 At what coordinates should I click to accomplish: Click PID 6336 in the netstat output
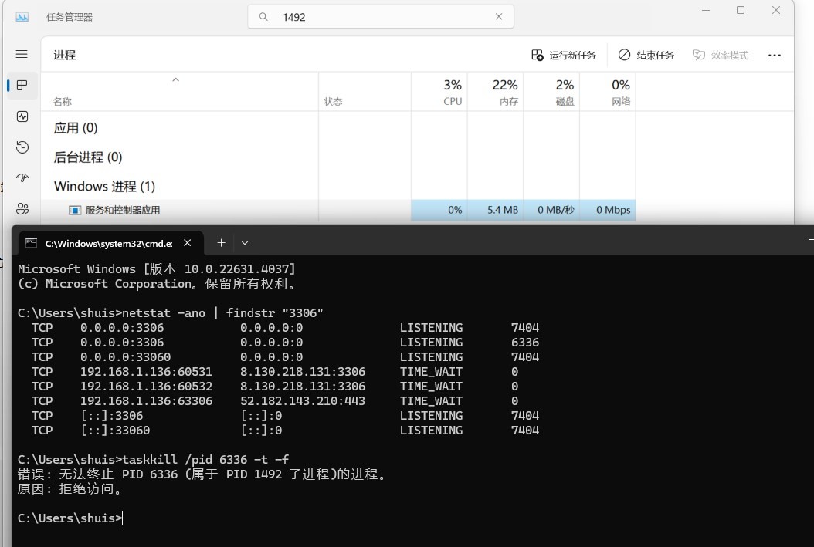[x=525, y=343]
